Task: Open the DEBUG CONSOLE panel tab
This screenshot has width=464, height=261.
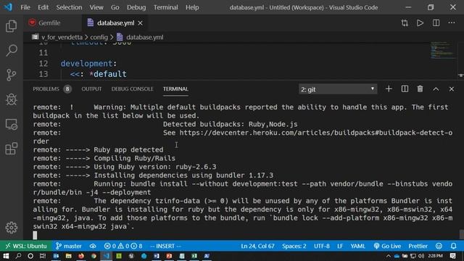Action: click(132, 89)
